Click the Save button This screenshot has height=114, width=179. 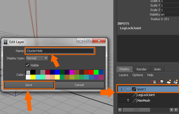29,85
